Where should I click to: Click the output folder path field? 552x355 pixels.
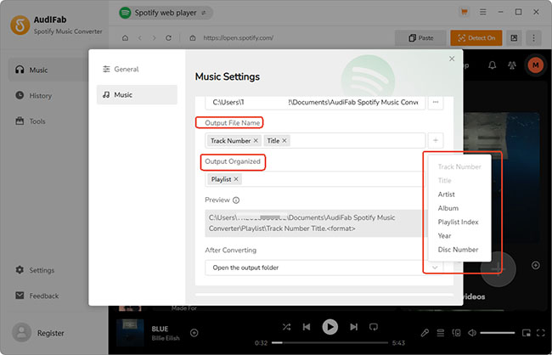(315, 103)
